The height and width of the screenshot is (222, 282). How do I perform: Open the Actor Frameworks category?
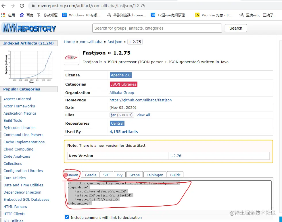pyautogui.click(x=19, y=106)
